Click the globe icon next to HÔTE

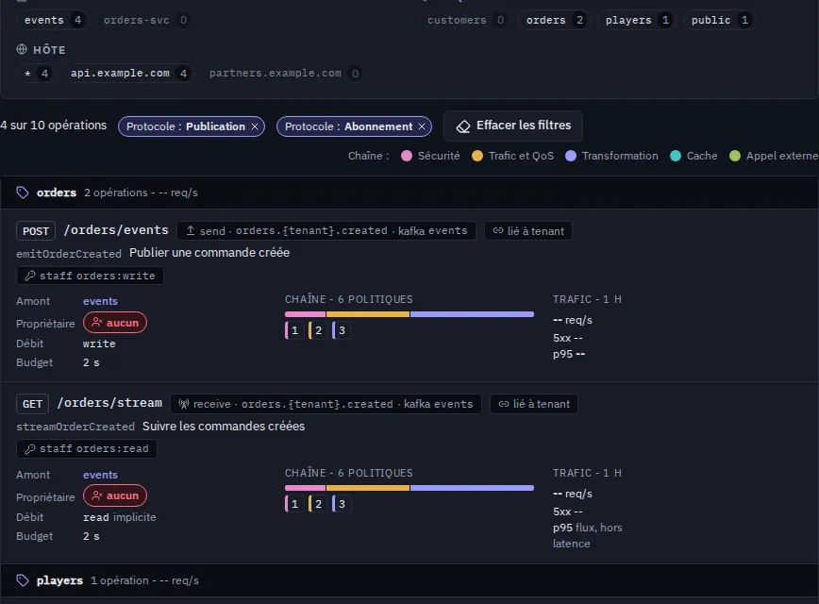pyautogui.click(x=22, y=49)
